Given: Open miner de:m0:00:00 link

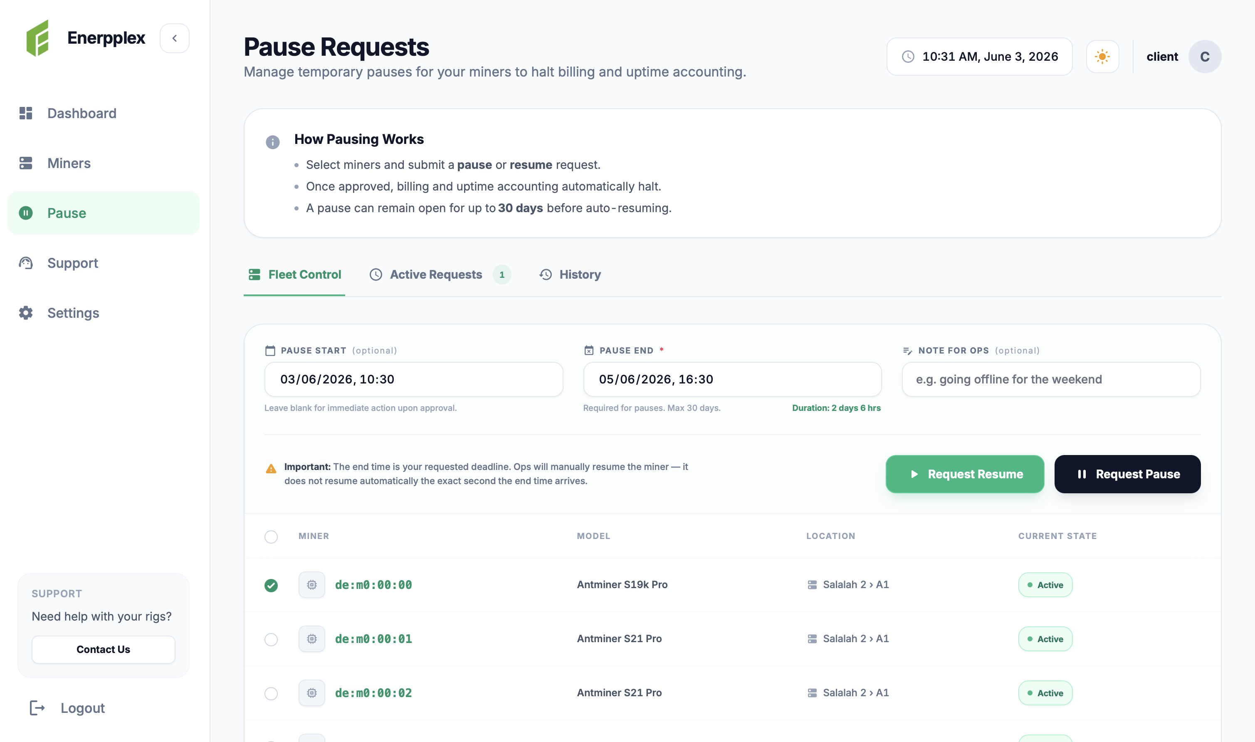Looking at the screenshot, I should pyautogui.click(x=373, y=584).
